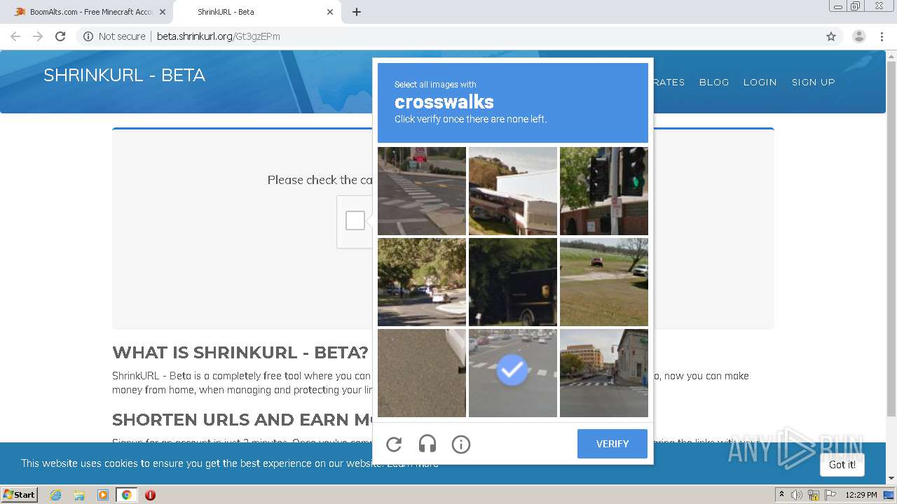Open the Action Center flag tray icon

pos(830,495)
